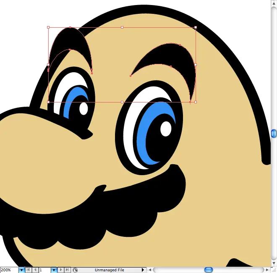Click the anchor point atop the left eyebrow
Screen dimensions: 277x273
pyautogui.click(x=70, y=27)
